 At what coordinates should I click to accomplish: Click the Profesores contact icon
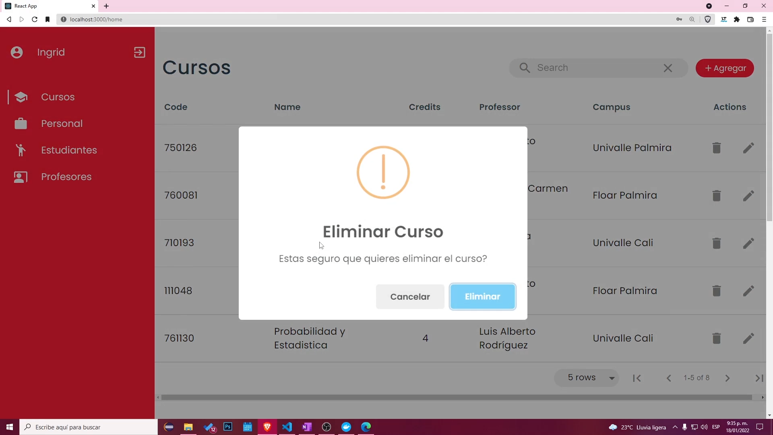21,177
